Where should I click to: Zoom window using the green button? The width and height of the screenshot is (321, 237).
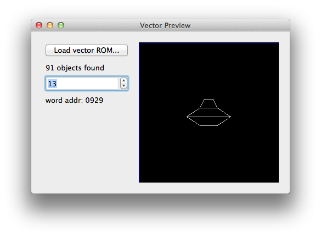click(x=61, y=25)
